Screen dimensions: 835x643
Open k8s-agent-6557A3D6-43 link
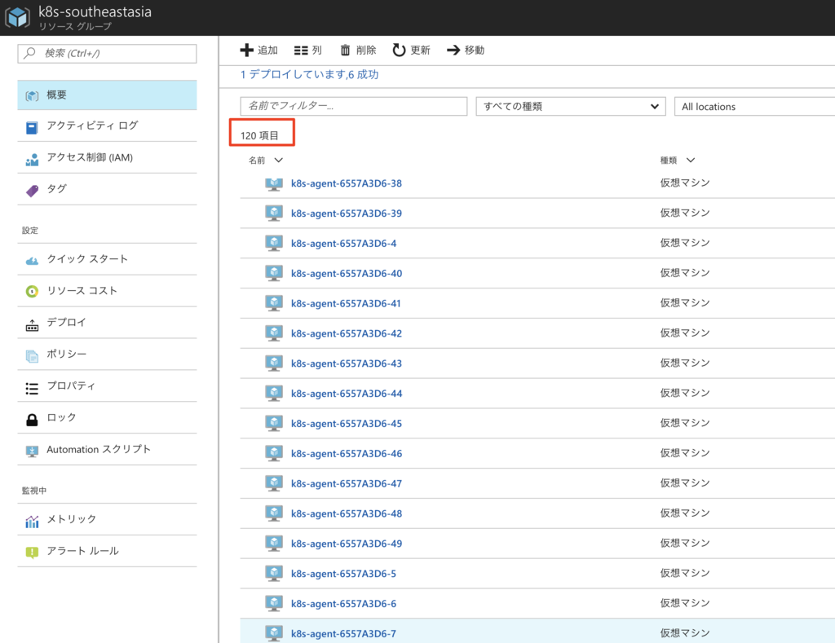(x=346, y=363)
